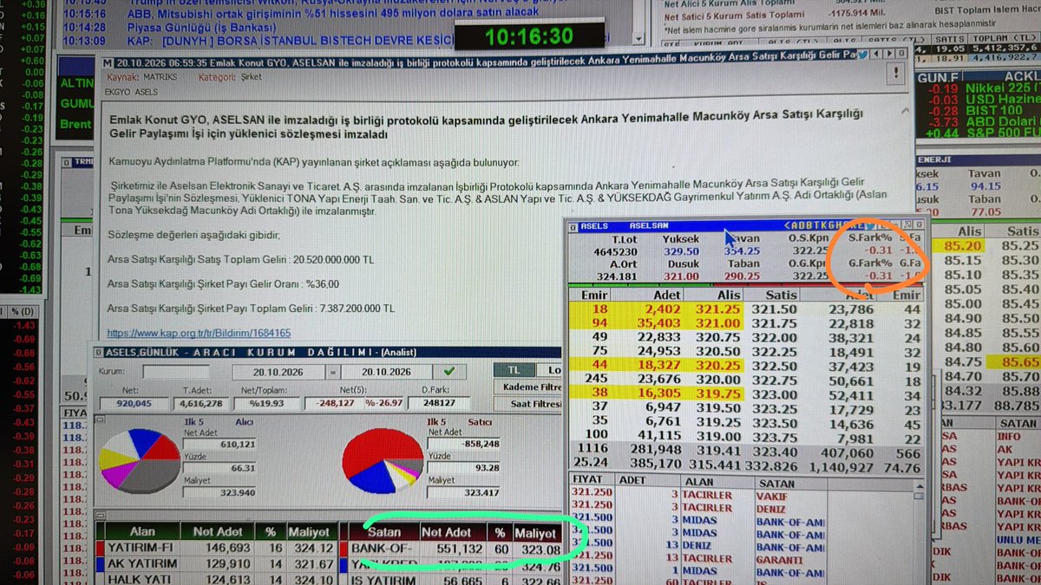
Task: Click the Dusuk value 321.00 in ASELS header
Action: click(x=682, y=276)
